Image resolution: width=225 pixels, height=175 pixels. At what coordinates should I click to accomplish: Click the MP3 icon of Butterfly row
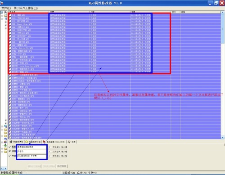pyautogui.click(x=10, y=48)
